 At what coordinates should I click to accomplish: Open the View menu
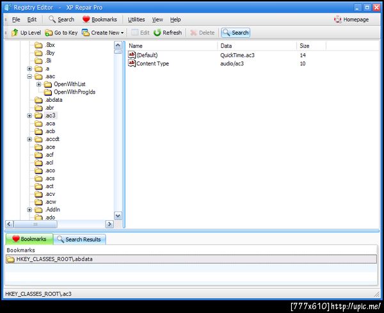(157, 19)
